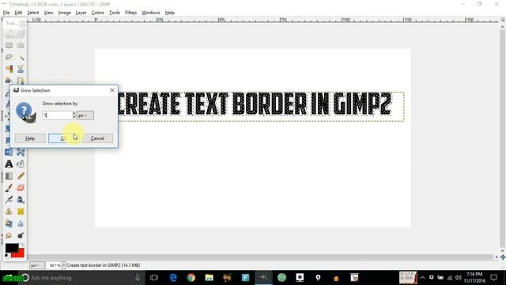Open Task View on taskbar
Image resolution: width=506 pixels, height=285 pixels.
point(154,278)
